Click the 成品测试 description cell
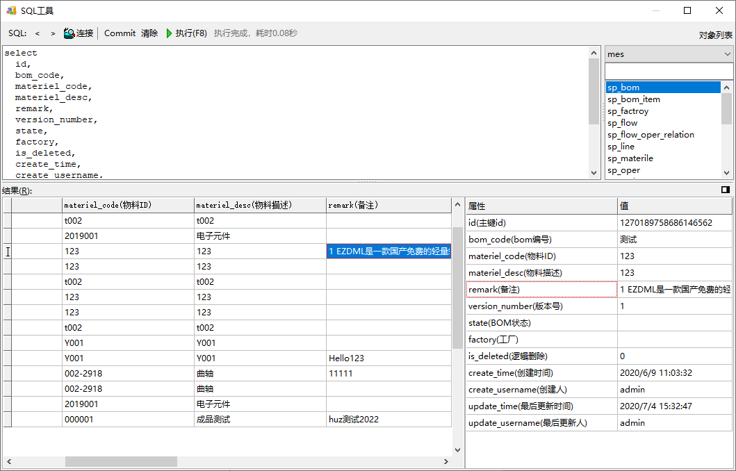736x471 pixels. (260, 420)
